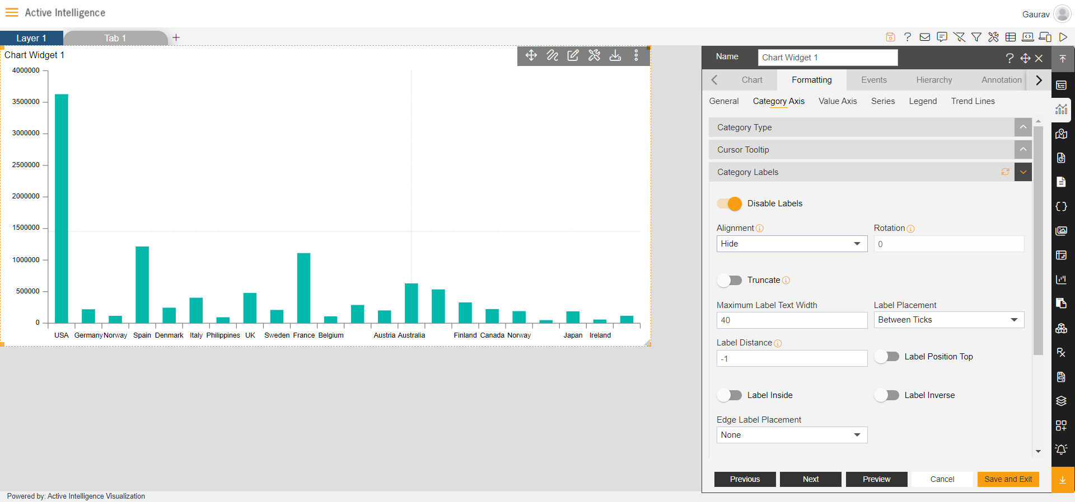Select the curly braces sidebar icon
Screen dimensions: 1075x502
pos(1061,206)
